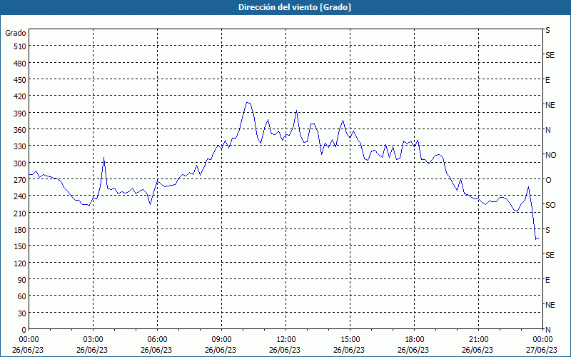
Task: Select the "O" compass direction label
Action: tap(548, 180)
